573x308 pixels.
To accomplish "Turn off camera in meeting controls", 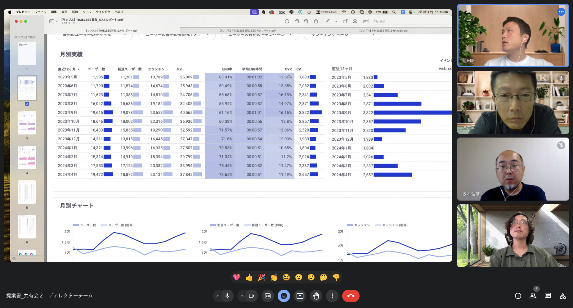I will click(x=252, y=296).
